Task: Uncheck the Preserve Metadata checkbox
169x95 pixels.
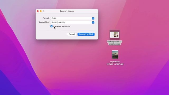Action: click(x=51, y=26)
